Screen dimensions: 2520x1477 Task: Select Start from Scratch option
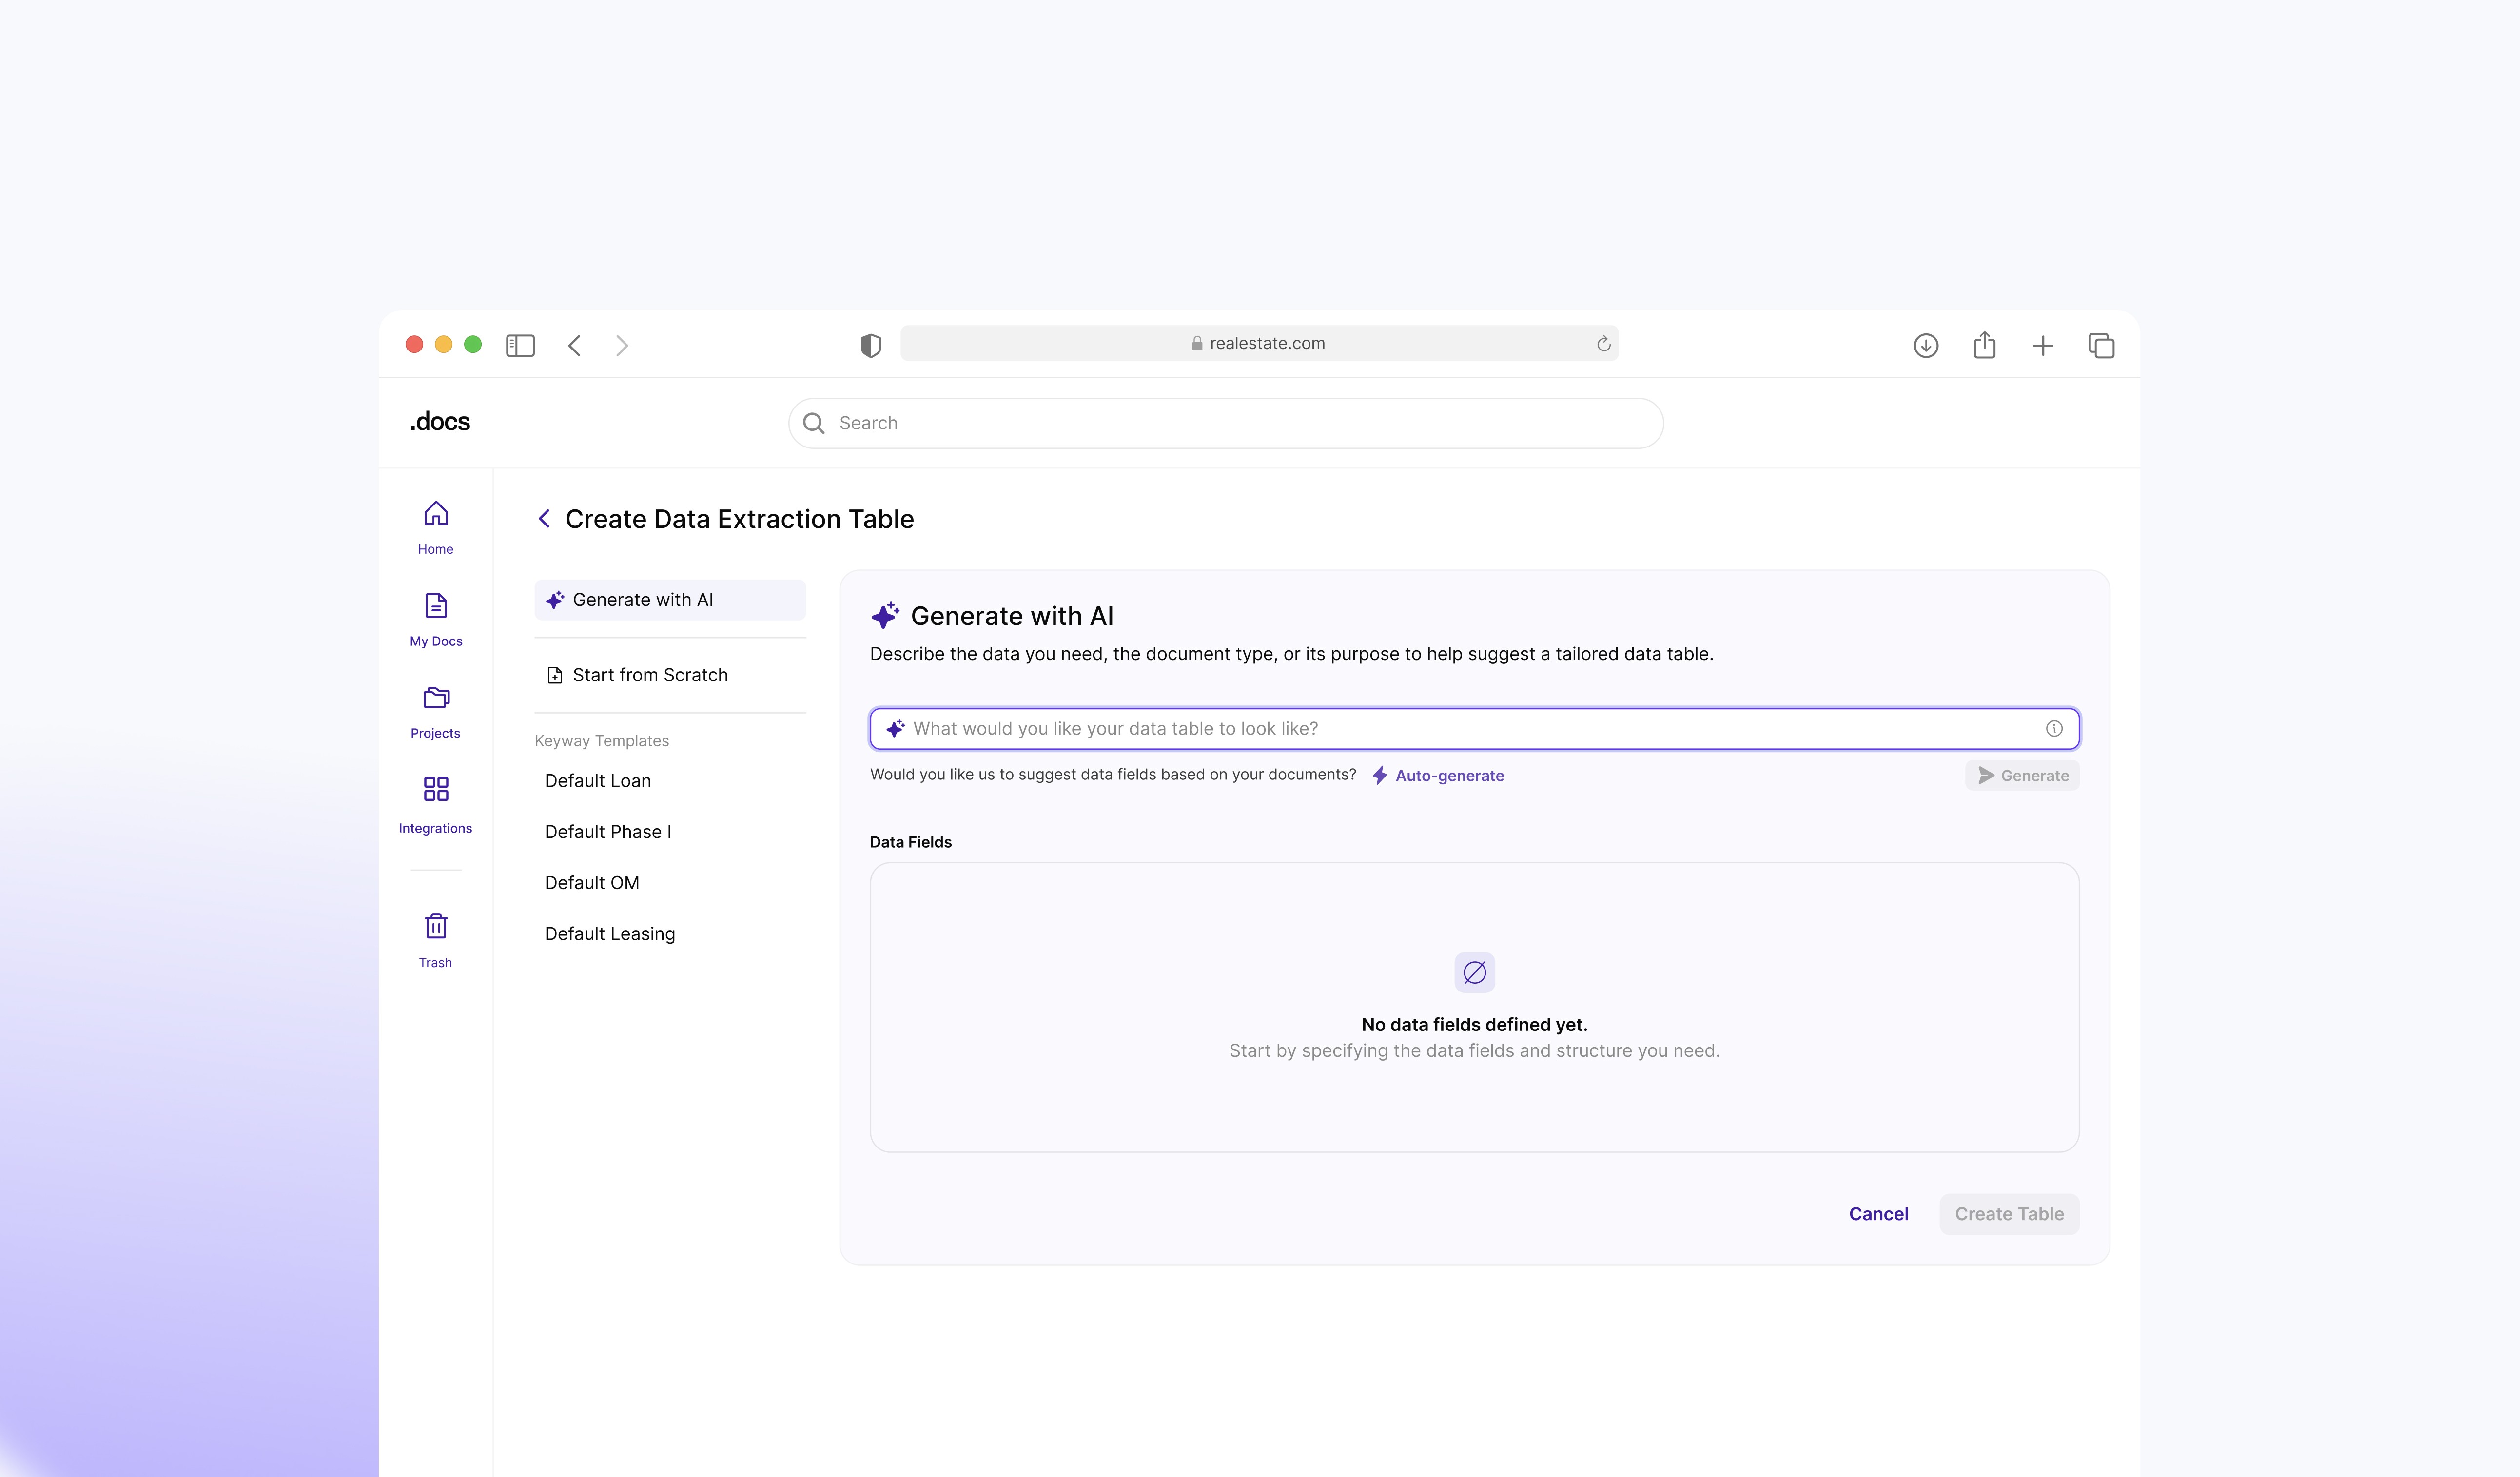point(649,675)
